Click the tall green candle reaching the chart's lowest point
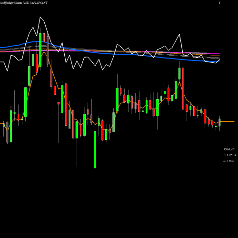The width and height of the screenshot is (238, 238). pyautogui.click(x=95, y=149)
